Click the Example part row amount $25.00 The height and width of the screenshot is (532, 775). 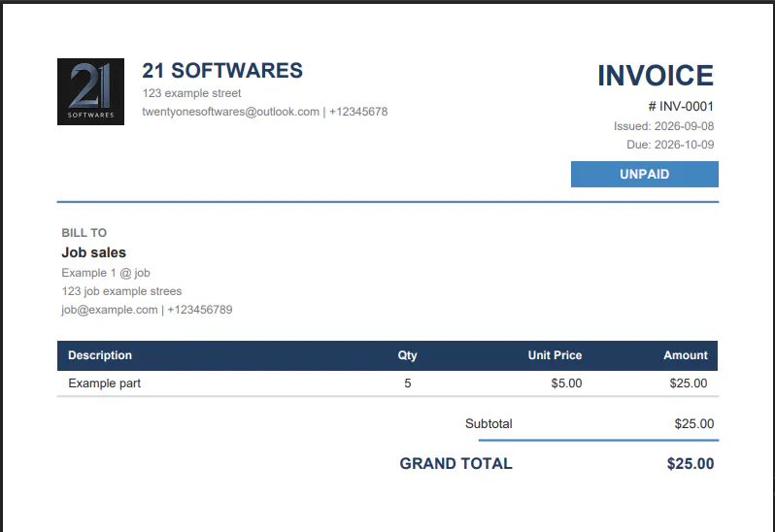pyautogui.click(x=689, y=383)
